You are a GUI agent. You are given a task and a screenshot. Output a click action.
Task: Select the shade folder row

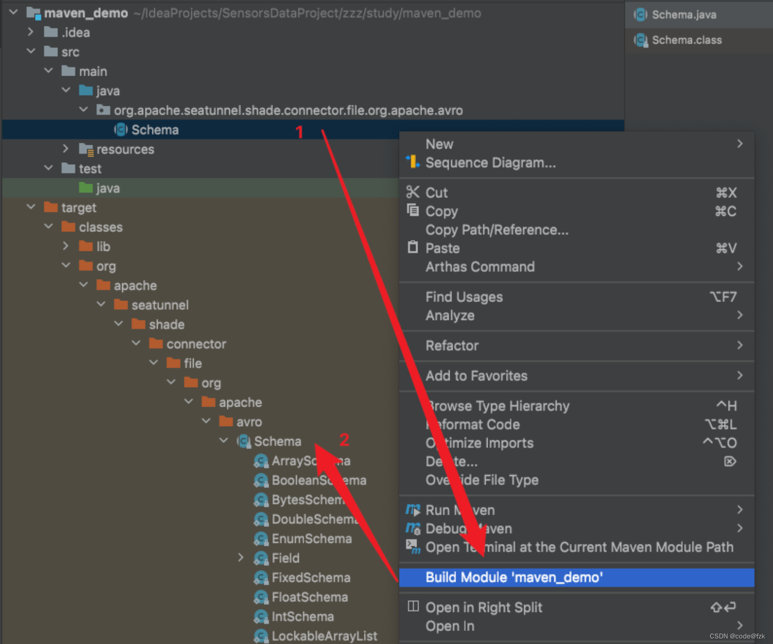200,325
